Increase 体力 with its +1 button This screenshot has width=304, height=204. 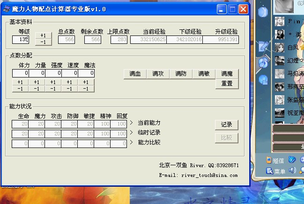click(20, 82)
